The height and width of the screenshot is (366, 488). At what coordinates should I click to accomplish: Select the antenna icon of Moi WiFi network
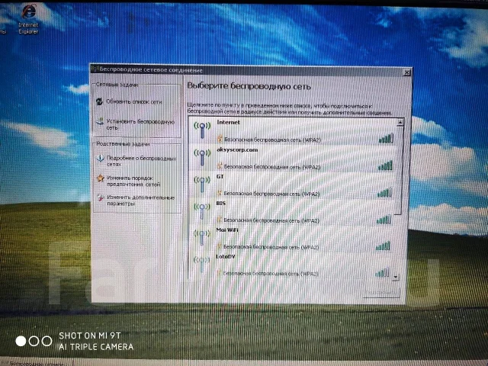(202, 237)
